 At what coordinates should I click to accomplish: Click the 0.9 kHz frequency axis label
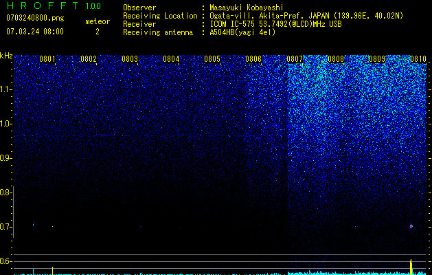[5, 158]
